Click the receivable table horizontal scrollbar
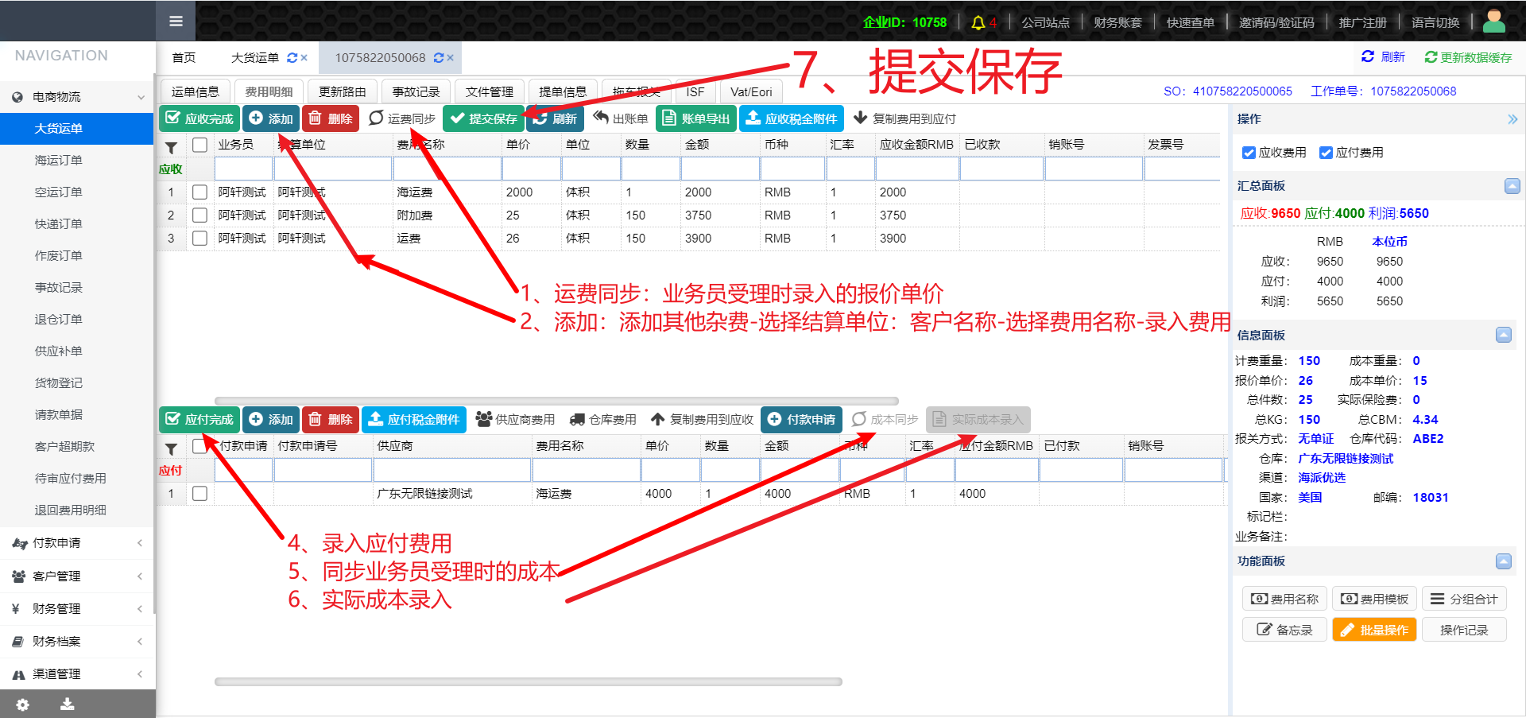The width and height of the screenshot is (1526, 718). click(x=556, y=401)
